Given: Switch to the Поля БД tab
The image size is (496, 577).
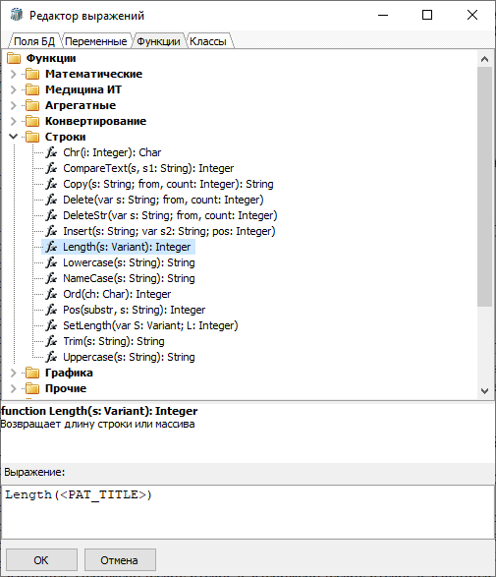Looking at the screenshot, I should (34, 41).
